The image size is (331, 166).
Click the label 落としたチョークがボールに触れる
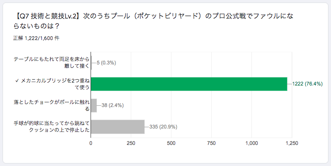[52, 105]
